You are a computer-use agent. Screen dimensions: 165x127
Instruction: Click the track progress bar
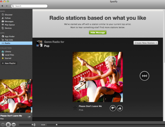click(x=106, y=125)
